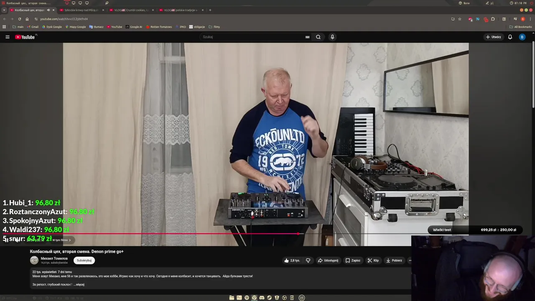Open Discord from the bottom dock
535x301 pixels.
pos(262,298)
